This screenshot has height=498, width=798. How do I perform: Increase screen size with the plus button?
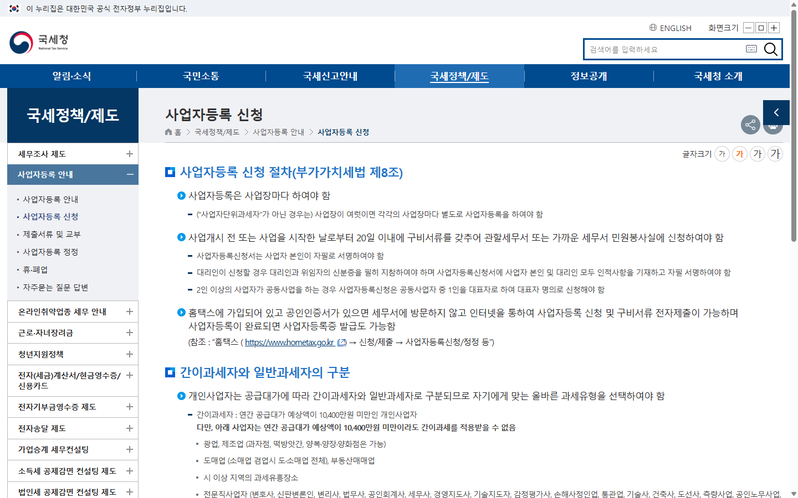coord(774,28)
